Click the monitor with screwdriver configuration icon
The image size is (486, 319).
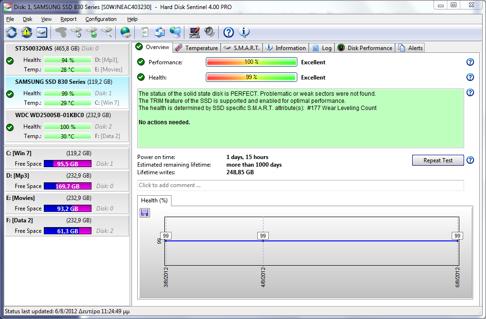pos(194,32)
